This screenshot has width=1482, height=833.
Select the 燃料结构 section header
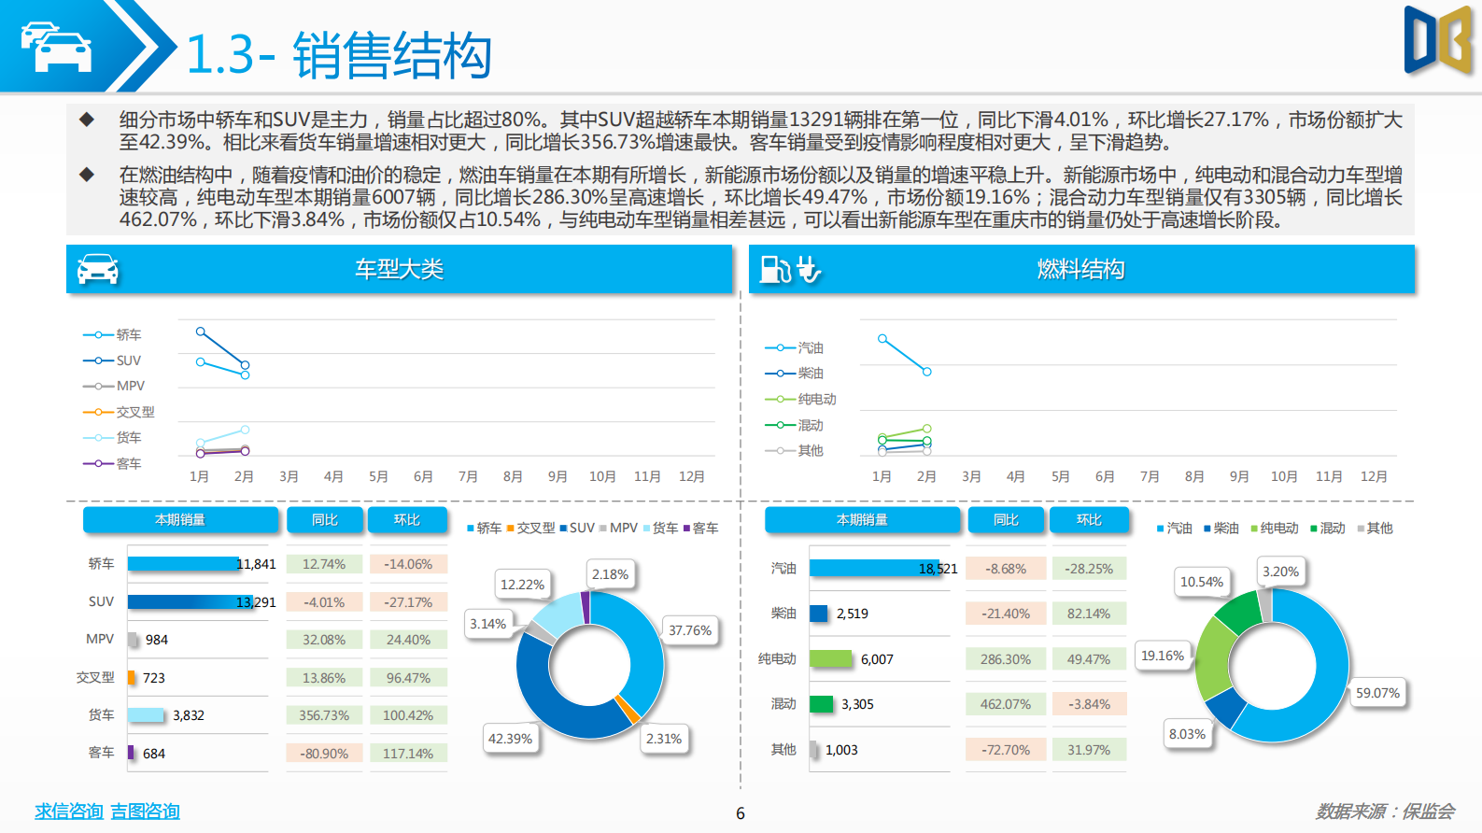pyautogui.click(x=1081, y=269)
